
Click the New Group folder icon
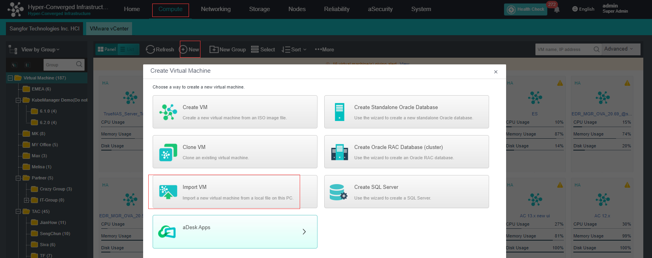(x=214, y=49)
